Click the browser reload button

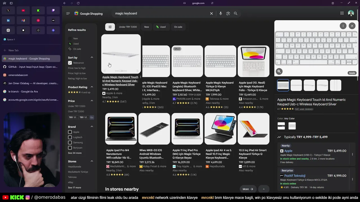point(78,3)
